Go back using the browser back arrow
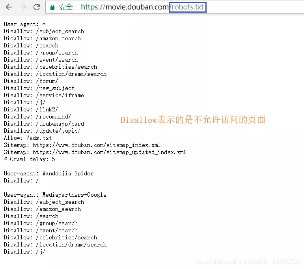304x269 pixels. pos(9,7)
